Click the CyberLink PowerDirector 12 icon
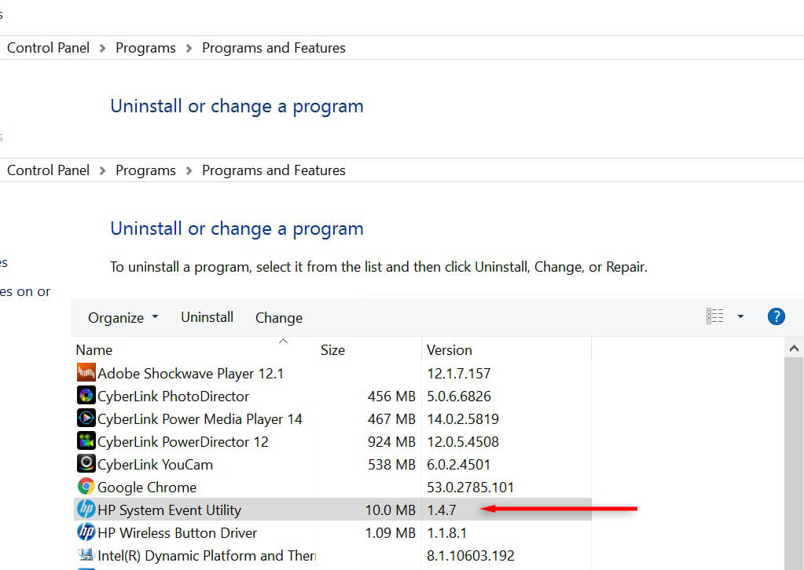This screenshot has height=570, width=804. (x=86, y=441)
